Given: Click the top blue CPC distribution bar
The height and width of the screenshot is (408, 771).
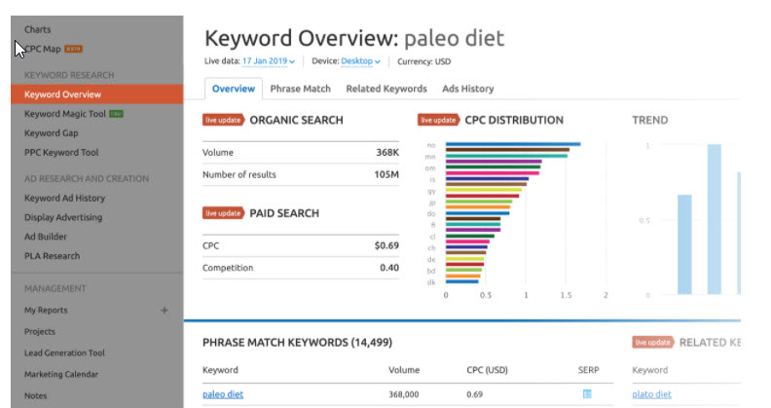Looking at the screenshot, I should [x=512, y=144].
